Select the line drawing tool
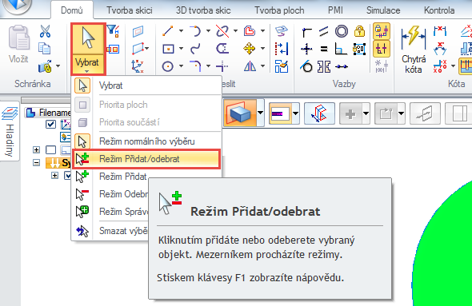472x306 pixels. (x=167, y=30)
